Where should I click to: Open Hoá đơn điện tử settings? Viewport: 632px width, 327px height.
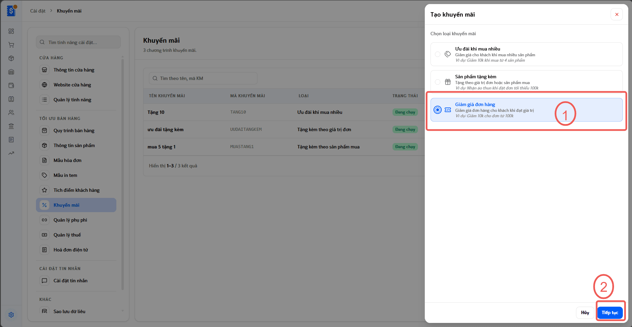pyautogui.click(x=76, y=250)
